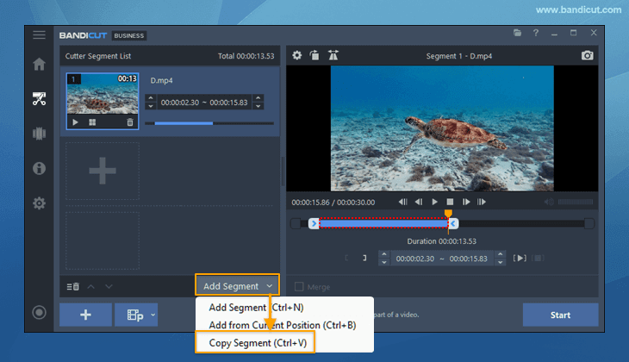
Task: Delete segment 1 with the trash icon
Action: [x=130, y=122]
